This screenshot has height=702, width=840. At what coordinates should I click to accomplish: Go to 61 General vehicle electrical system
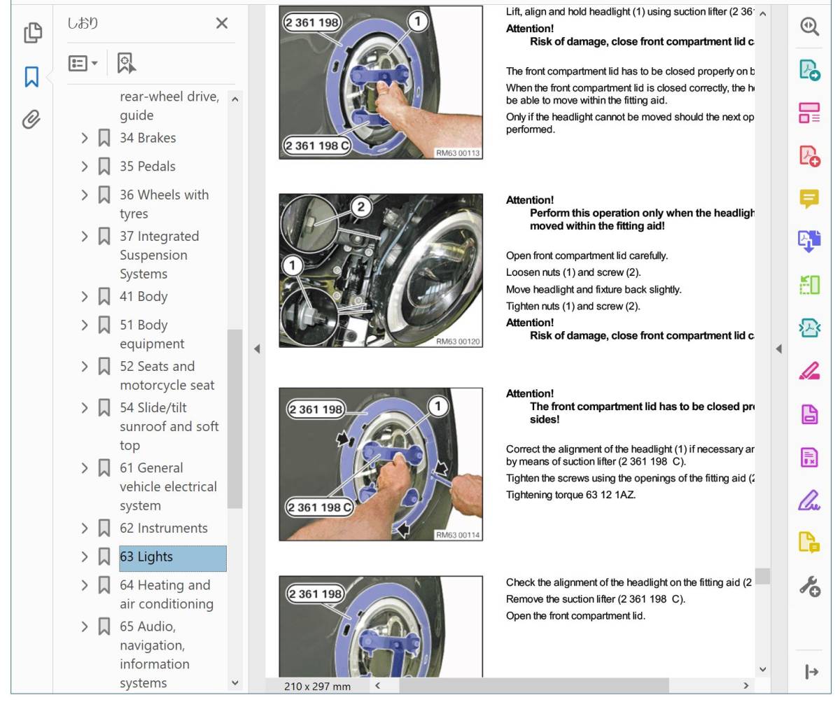click(x=169, y=486)
